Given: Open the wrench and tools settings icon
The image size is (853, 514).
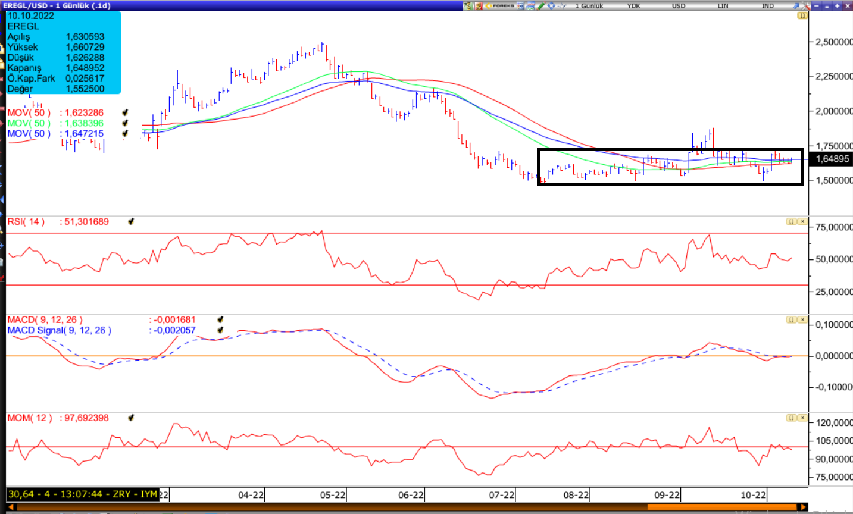Looking at the screenshot, I should [806, 5].
